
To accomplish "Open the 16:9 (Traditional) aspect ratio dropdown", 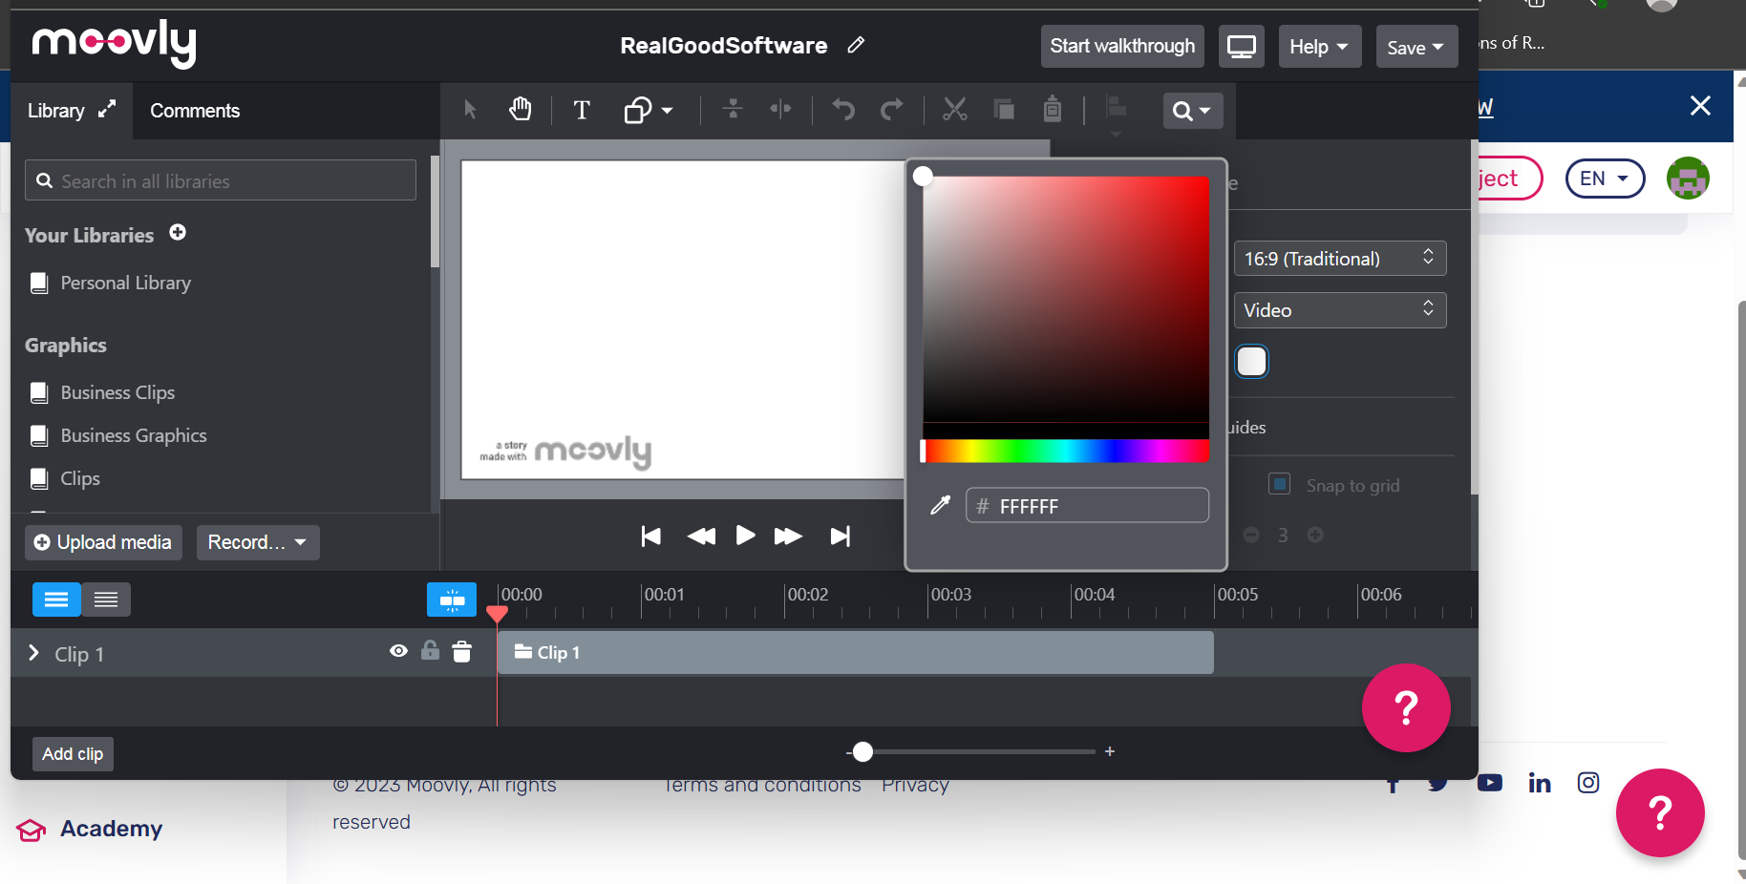I will (x=1339, y=258).
